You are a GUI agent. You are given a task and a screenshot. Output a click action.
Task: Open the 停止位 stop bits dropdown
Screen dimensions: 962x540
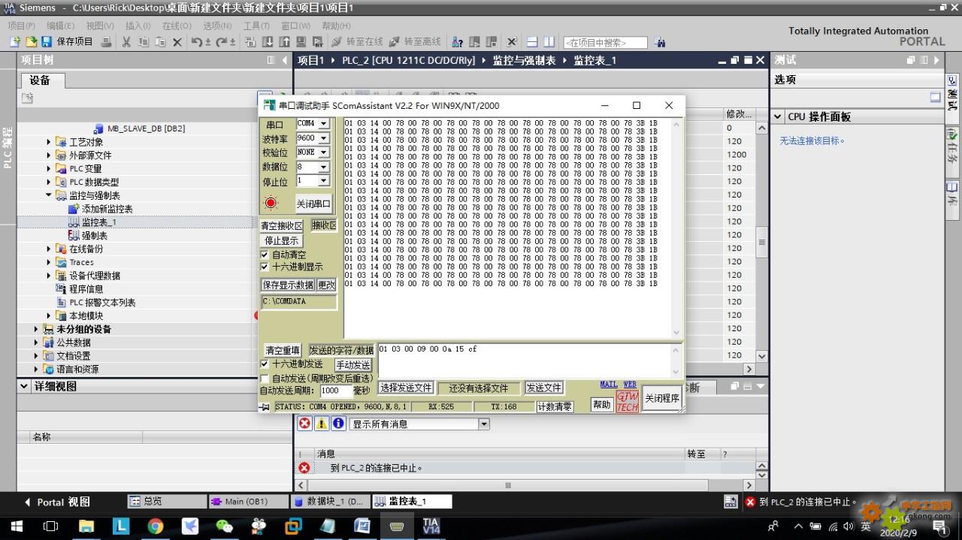tap(324, 181)
